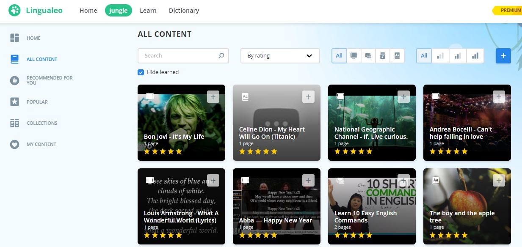Click the Lingualeo paw logo
The image size is (522, 247).
14,11
